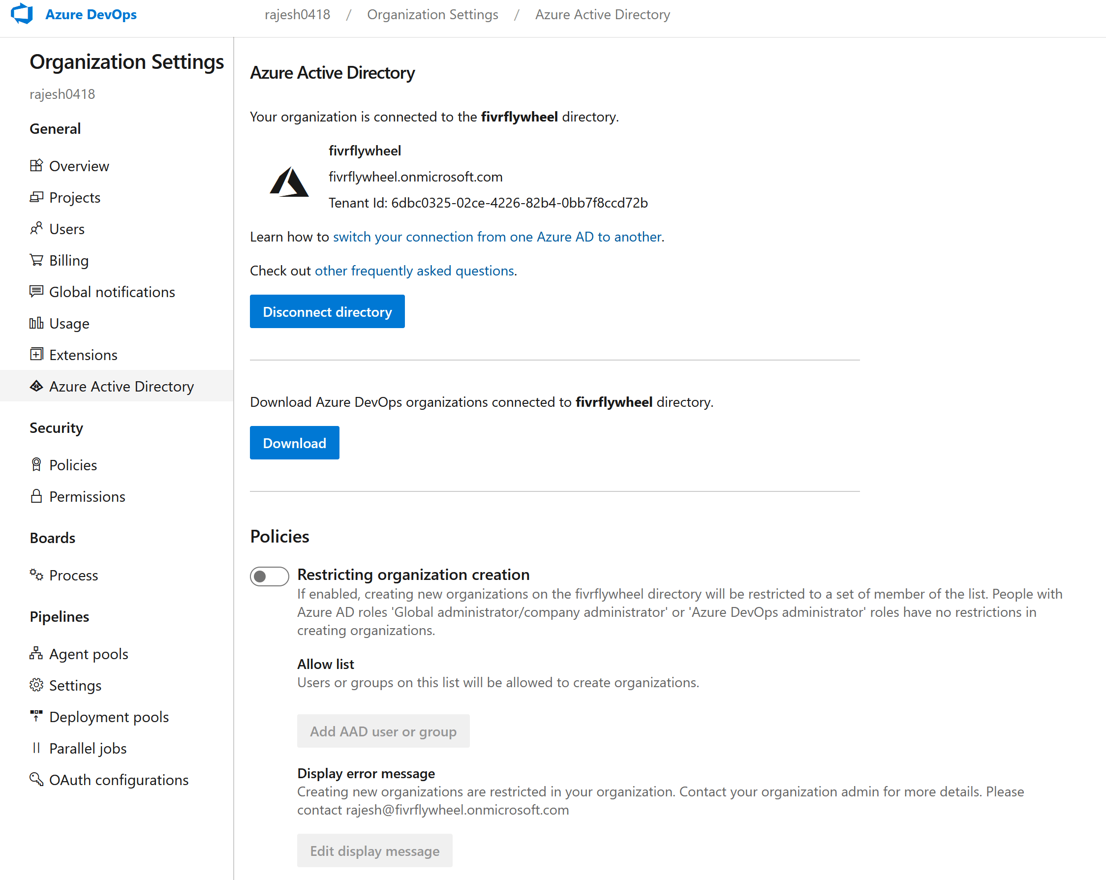Click the Azure DevOps logo icon

22,14
